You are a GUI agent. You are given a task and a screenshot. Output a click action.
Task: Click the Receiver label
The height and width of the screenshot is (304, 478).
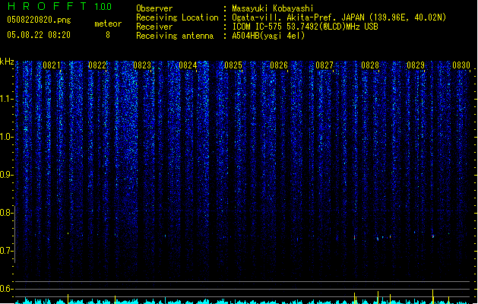pos(154,27)
